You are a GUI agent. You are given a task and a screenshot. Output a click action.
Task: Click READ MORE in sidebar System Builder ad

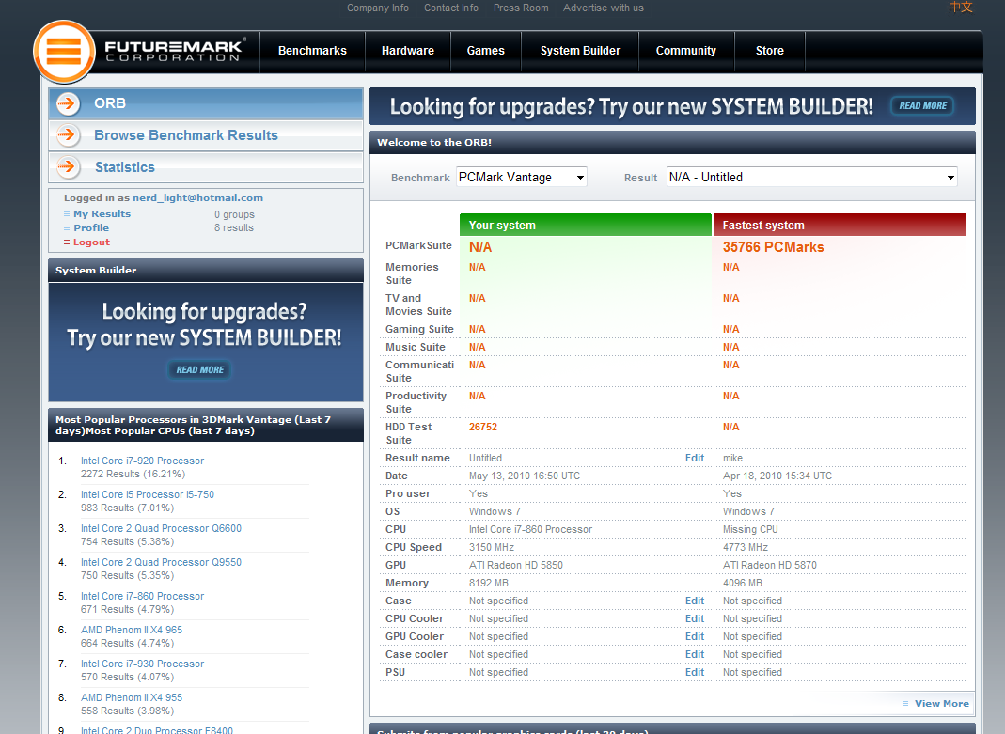200,369
